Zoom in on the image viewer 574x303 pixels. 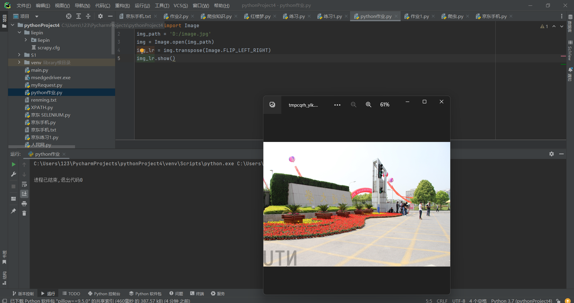368,105
